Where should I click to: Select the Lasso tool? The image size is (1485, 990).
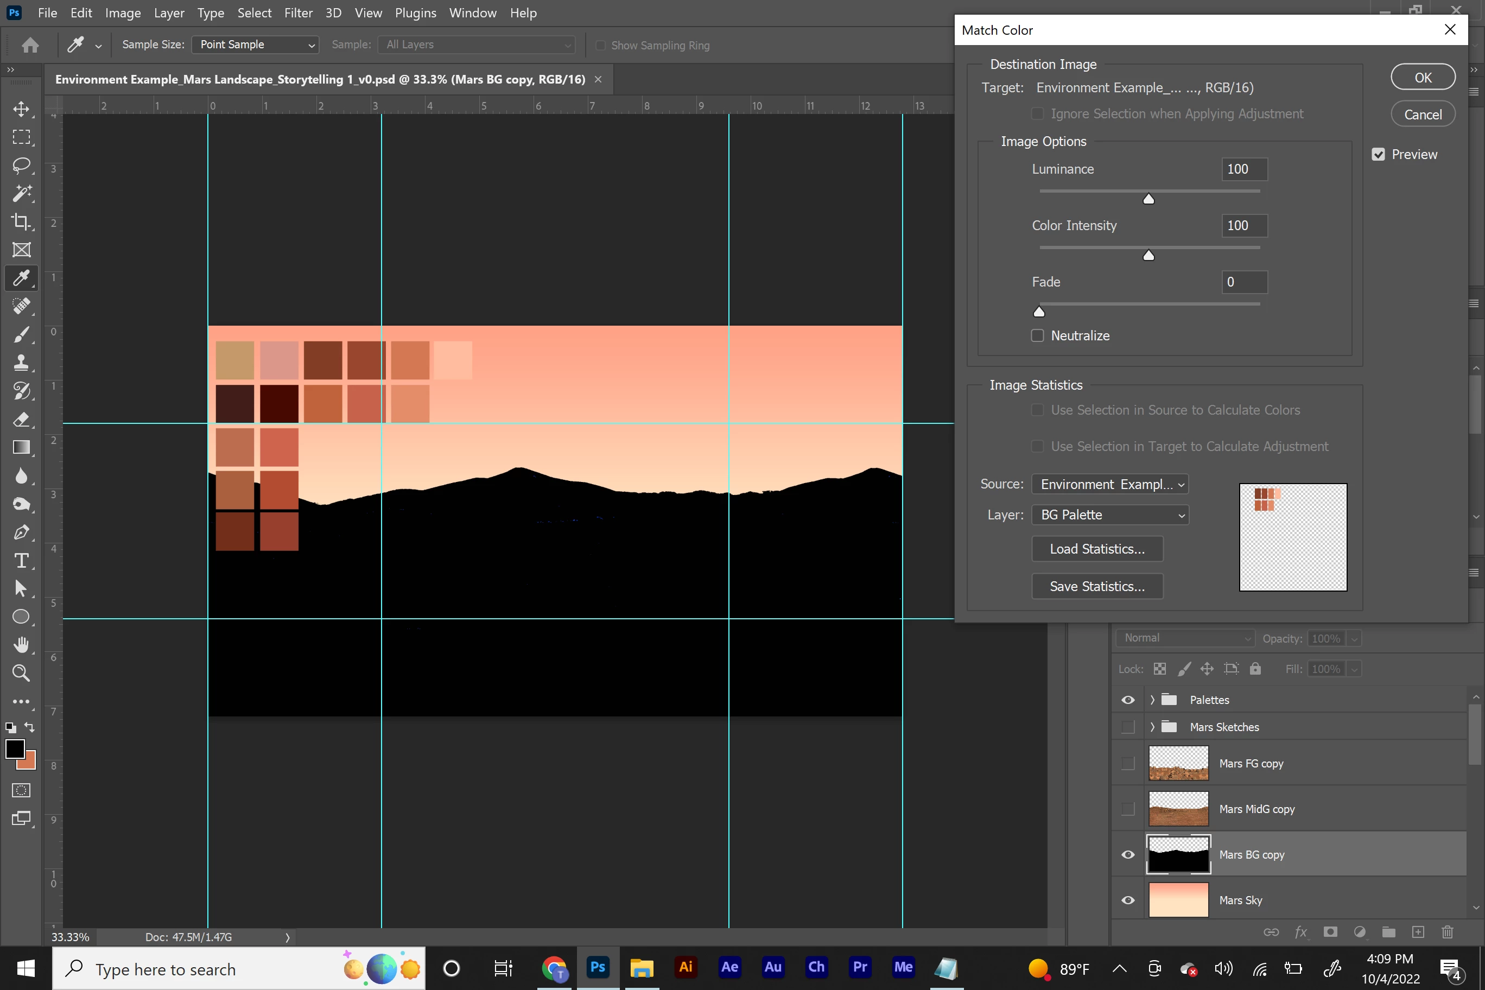22,166
